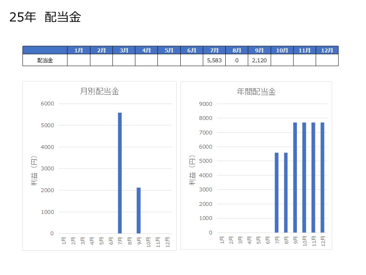Click the 年間配当金 chart title
Screen dimensions: 366x275
click(256, 92)
